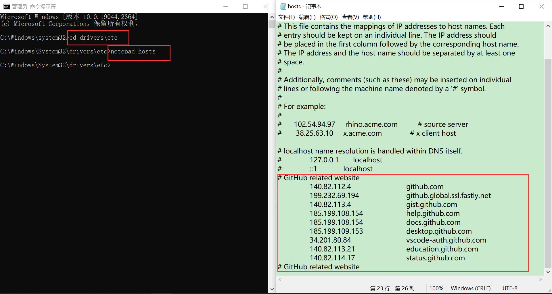Minimize the hosts Notepad window
Screen dimensions: 552x294
click(x=501, y=6)
